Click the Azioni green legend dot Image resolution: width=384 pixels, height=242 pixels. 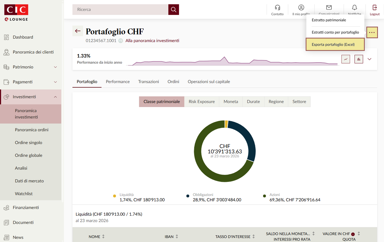(x=264, y=196)
